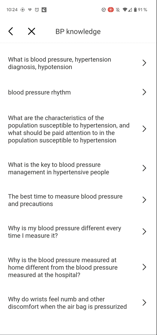157x335 pixels.
Task: Open chevron for home versus hospital measurement
Action: tap(144, 267)
